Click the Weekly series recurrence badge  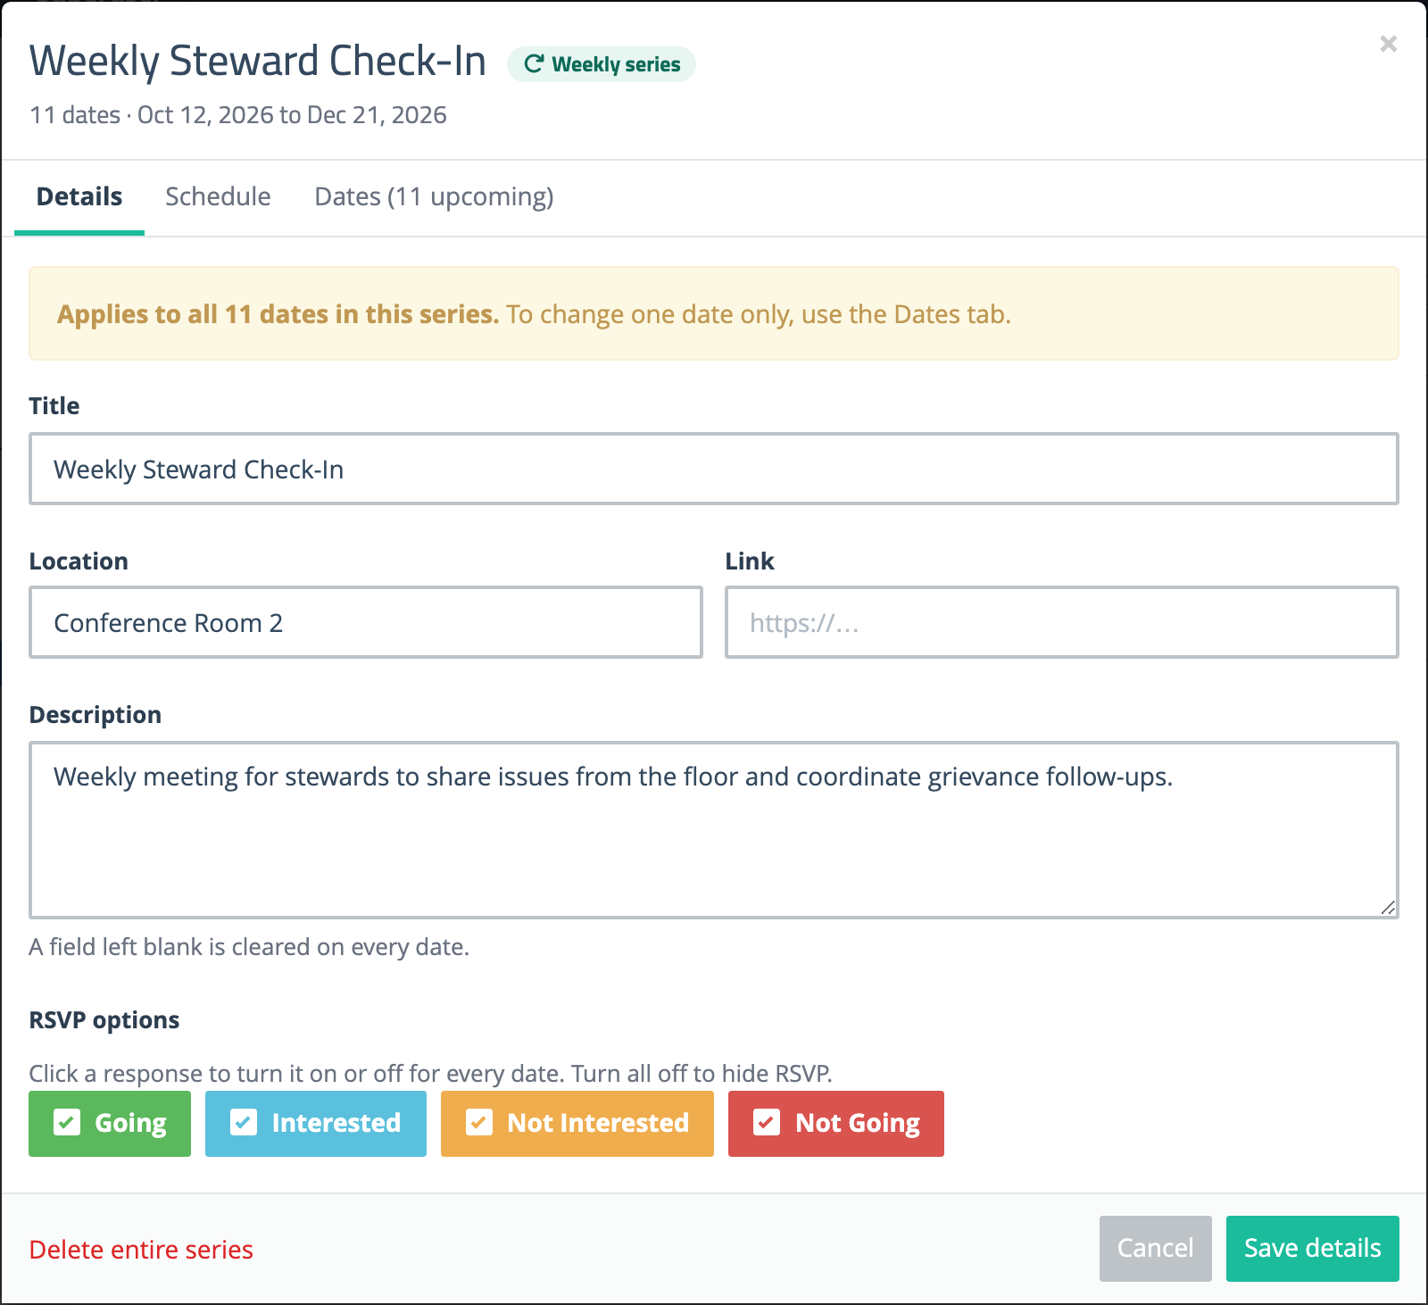[x=602, y=64]
